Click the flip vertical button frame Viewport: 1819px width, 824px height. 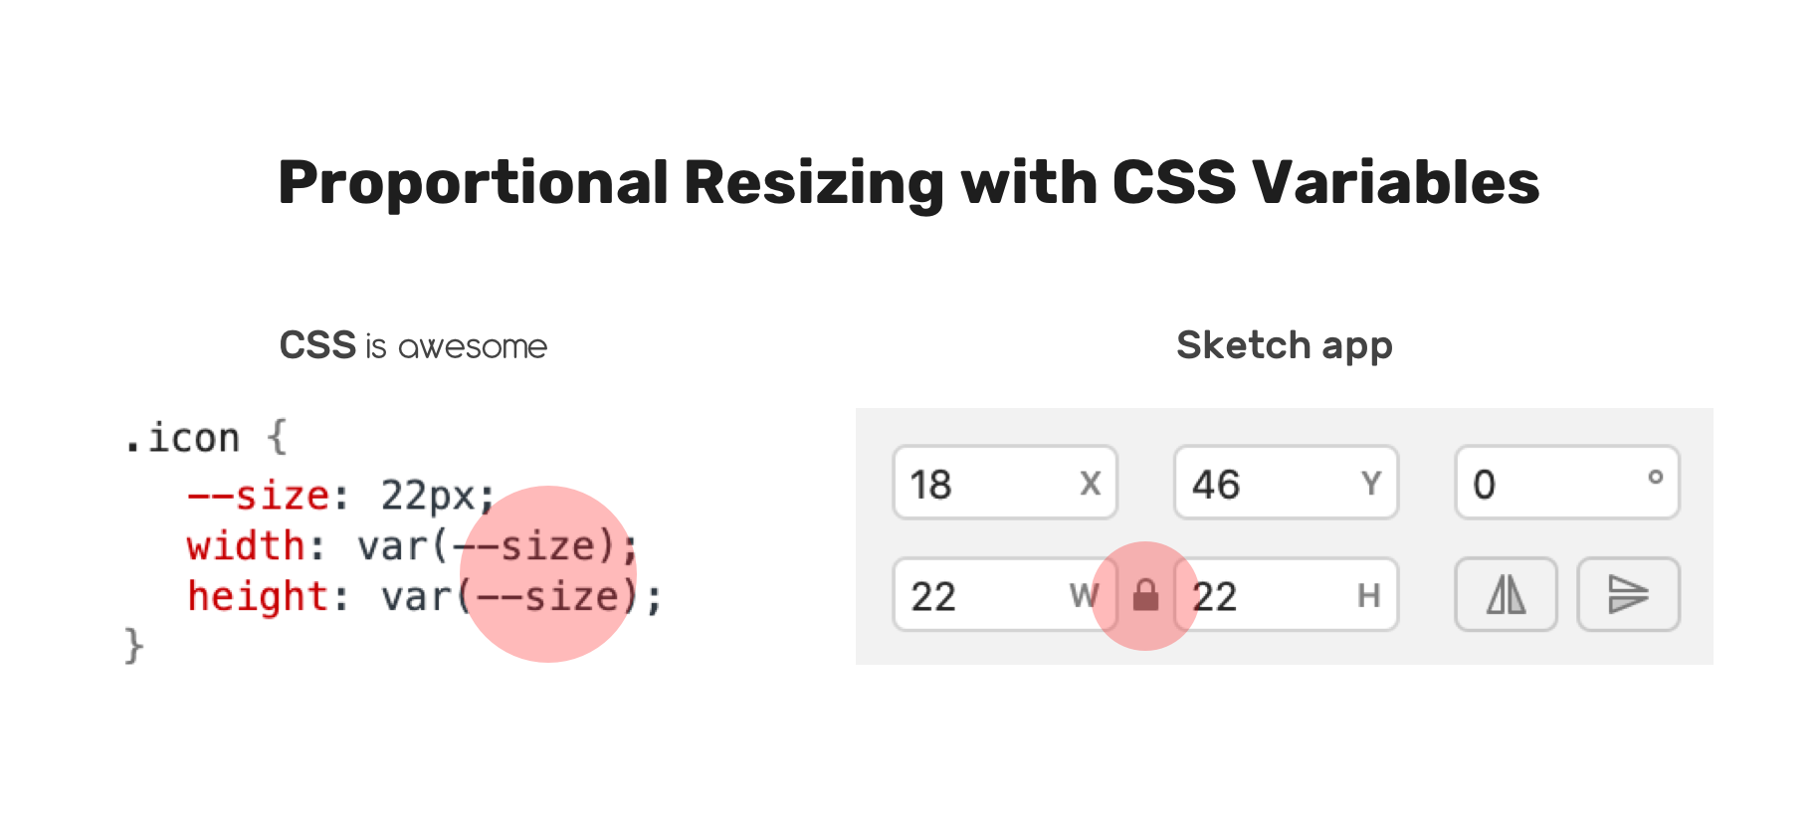click(1628, 594)
